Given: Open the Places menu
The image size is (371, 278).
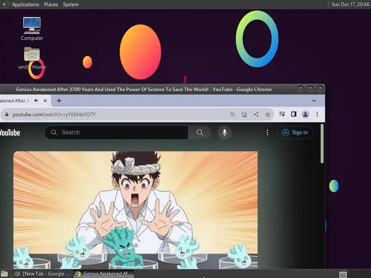Looking at the screenshot, I should click(x=51, y=4).
